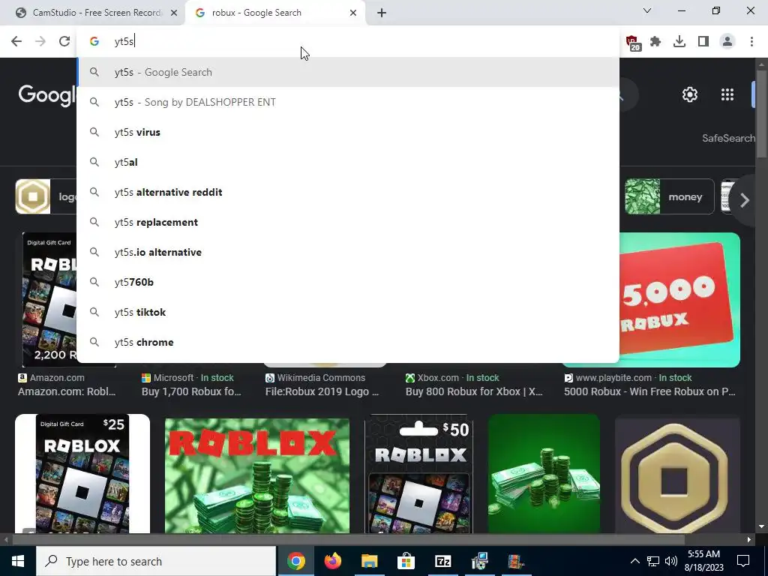Open Microsoft Store from the taskbar
Image resolution: width=768 pixels, height=576 pixels.
pos(406,561)
